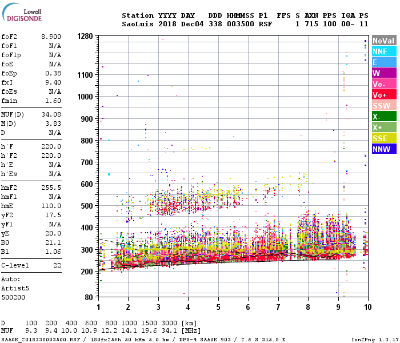Image resolution: width=400 pixels, height=343 pixels.
Task: Click the h`F value 220.0
Action: coord(51,146)
